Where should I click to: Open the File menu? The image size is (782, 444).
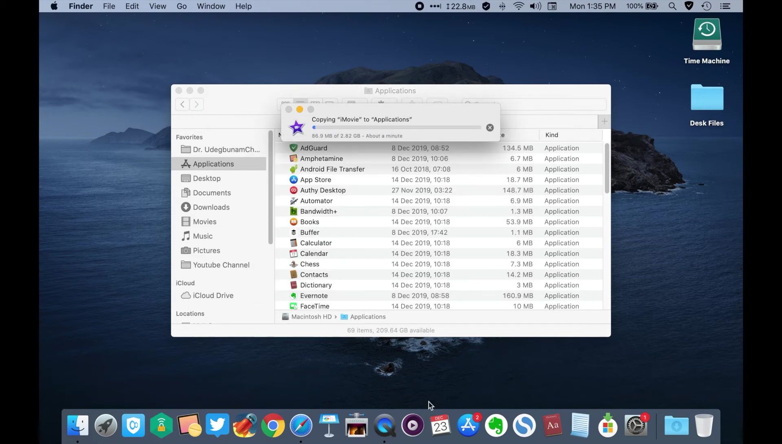(109, 6)
